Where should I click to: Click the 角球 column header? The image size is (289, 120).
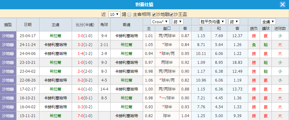click(x=104, y=25)
